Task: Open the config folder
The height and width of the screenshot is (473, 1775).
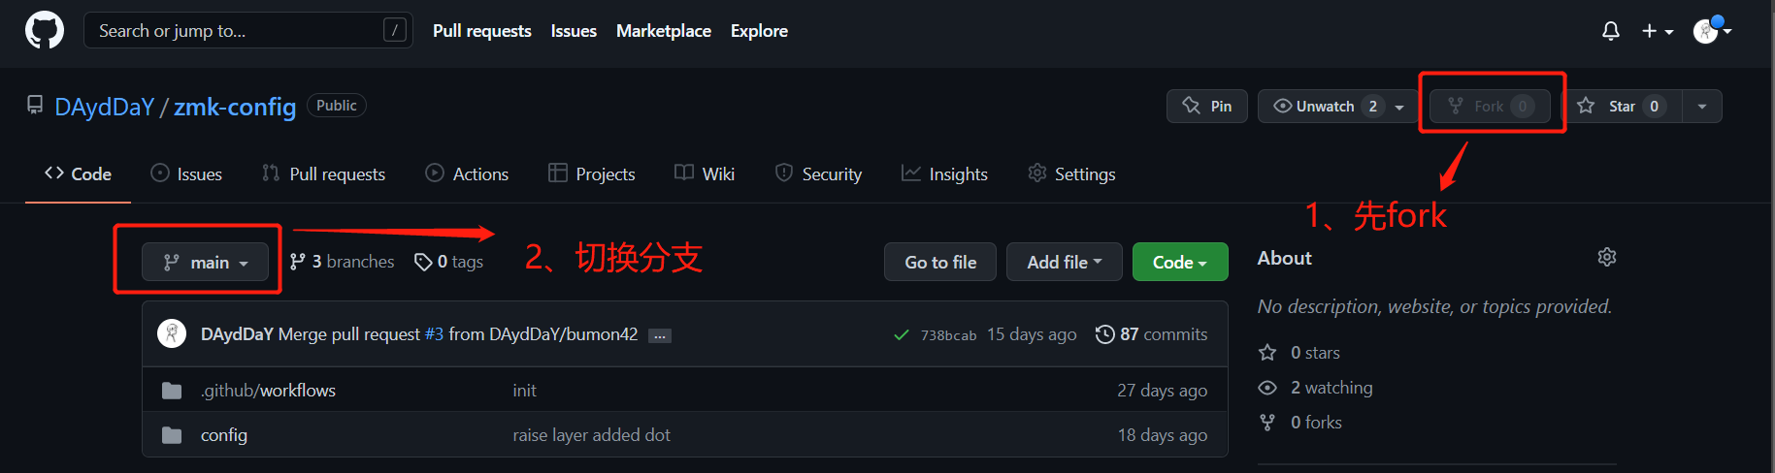Action: click(224, 435)
